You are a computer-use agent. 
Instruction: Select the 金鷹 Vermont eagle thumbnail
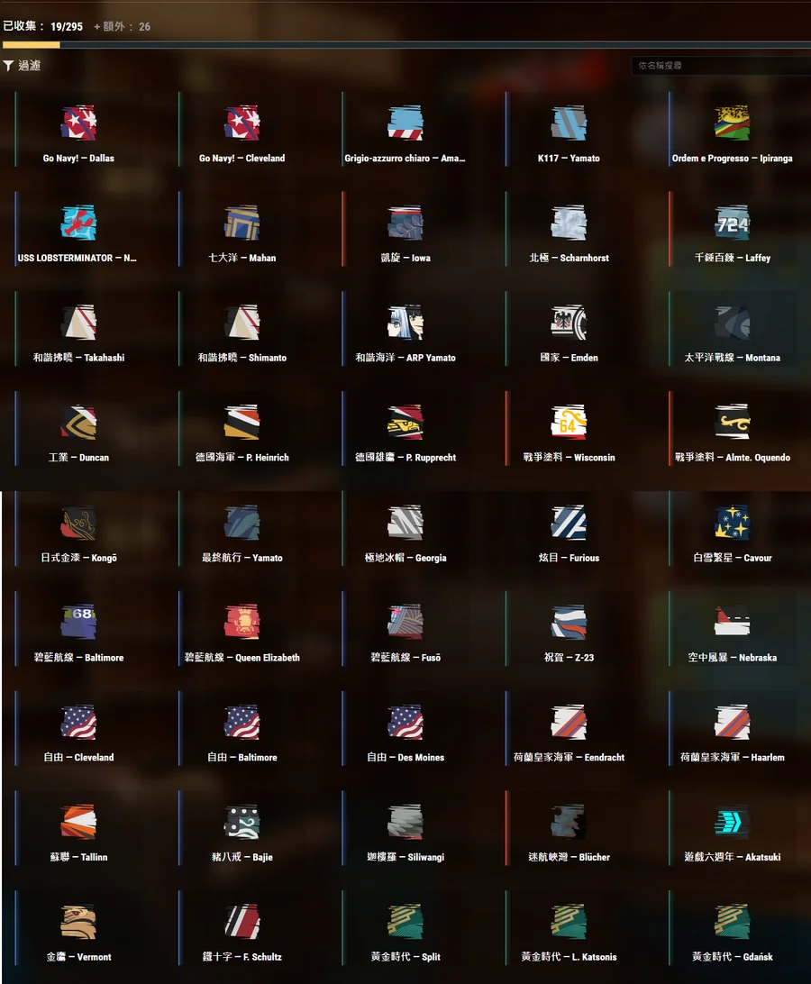pyautogui.click(x=78, y=922)
